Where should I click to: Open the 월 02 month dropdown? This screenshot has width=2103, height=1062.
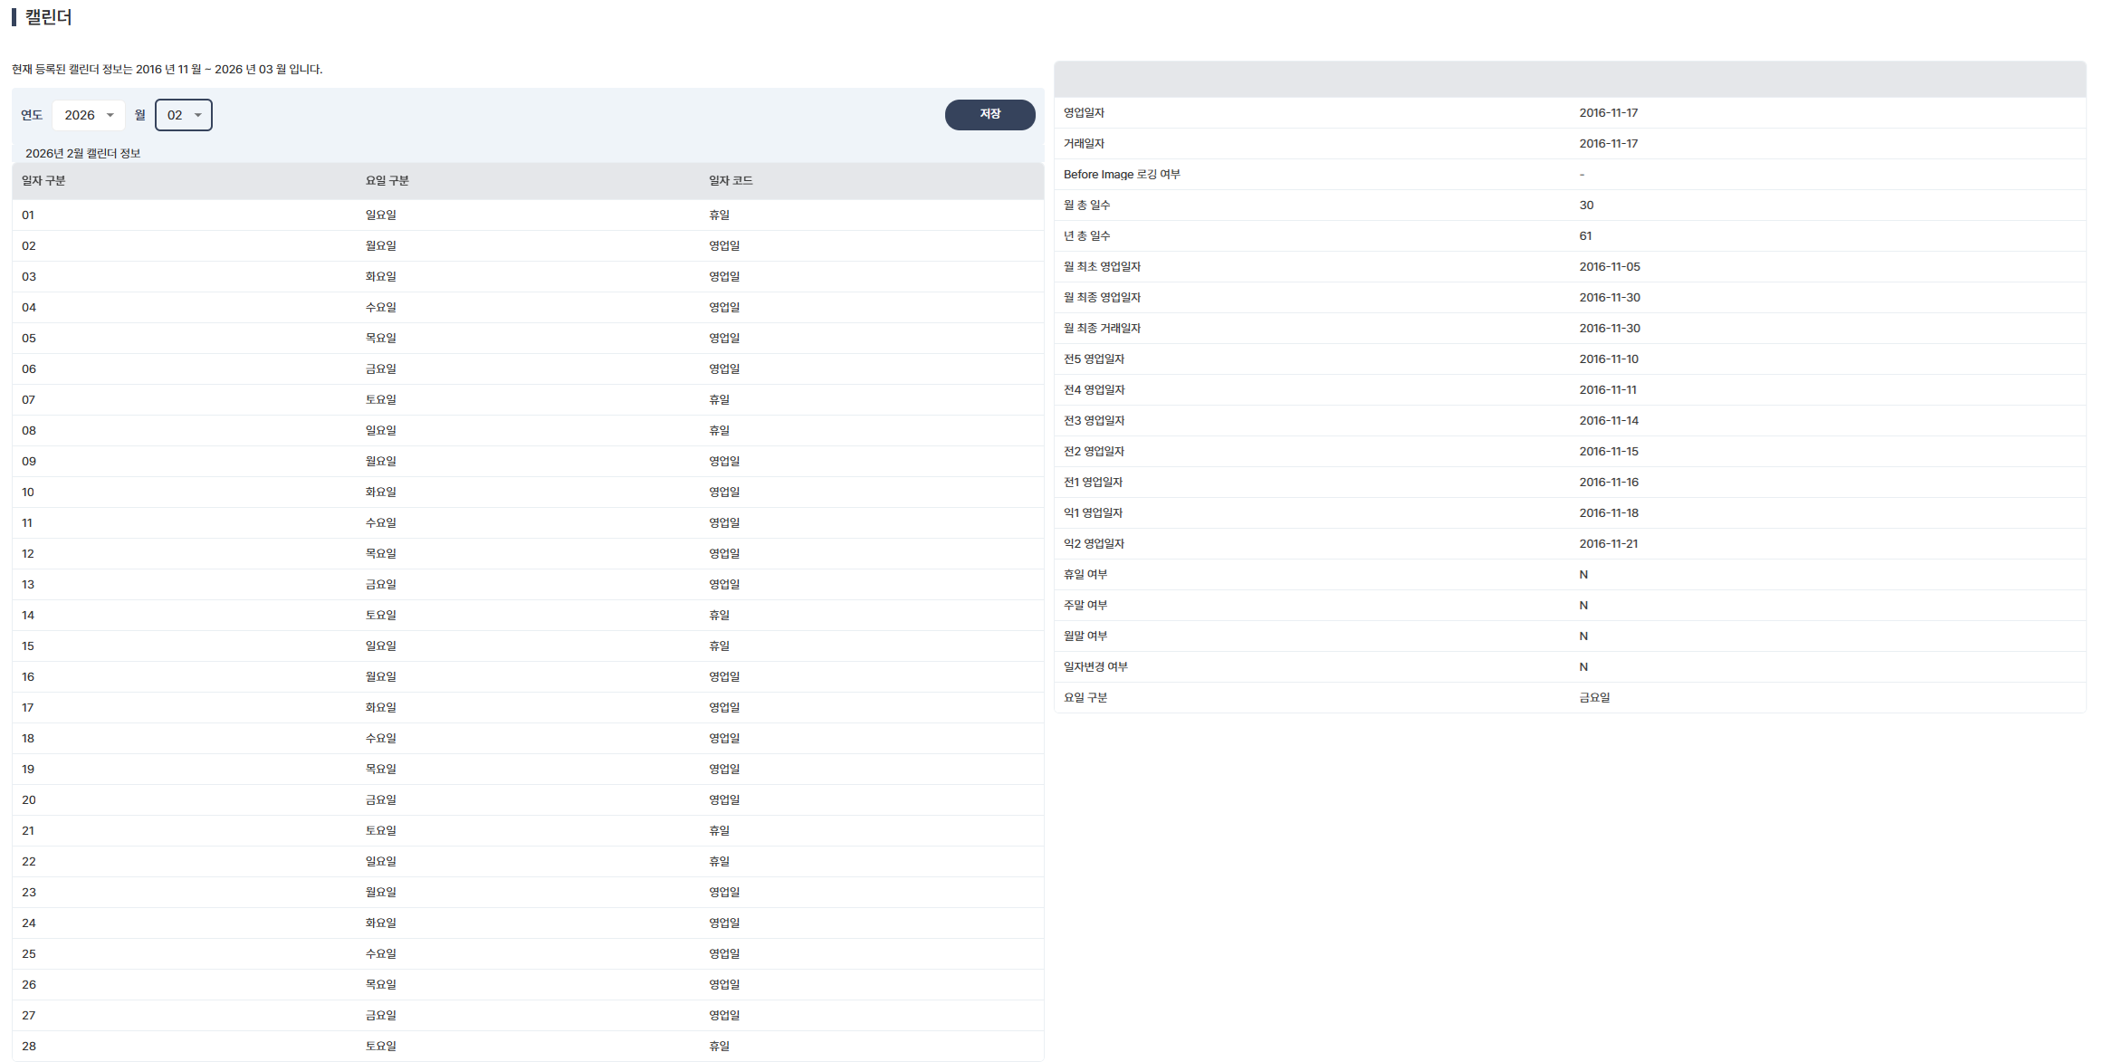[184, 115]
